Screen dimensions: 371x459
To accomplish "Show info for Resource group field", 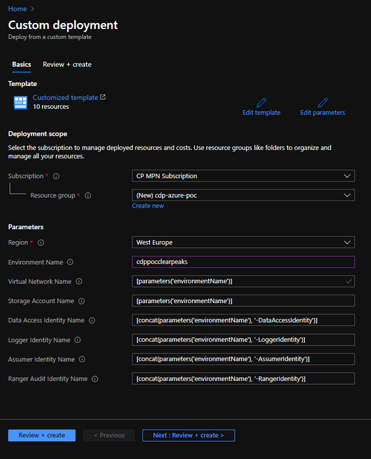I will click(88, 195).
